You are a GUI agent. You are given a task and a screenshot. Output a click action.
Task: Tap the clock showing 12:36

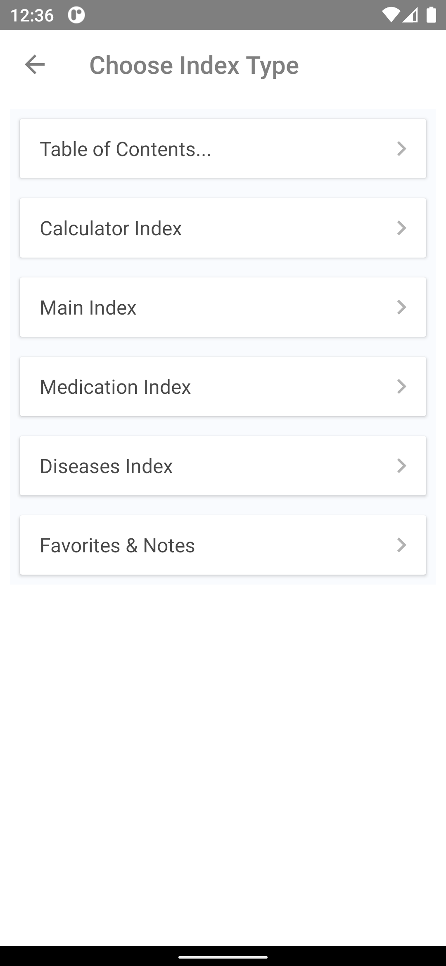[x=32, y=15]
